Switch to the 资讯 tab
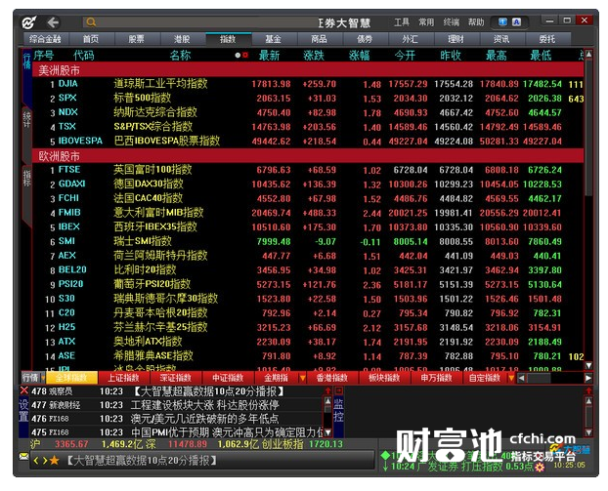608x491 pixels. point(501,39)
